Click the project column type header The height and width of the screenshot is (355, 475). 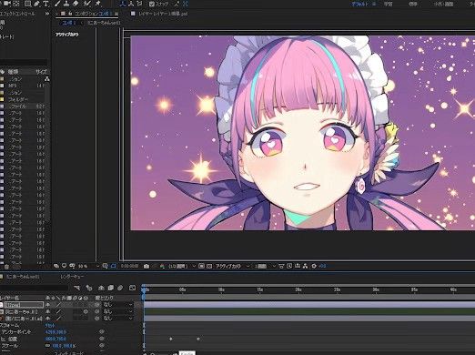pyautogui.click(x=13, y=72)
